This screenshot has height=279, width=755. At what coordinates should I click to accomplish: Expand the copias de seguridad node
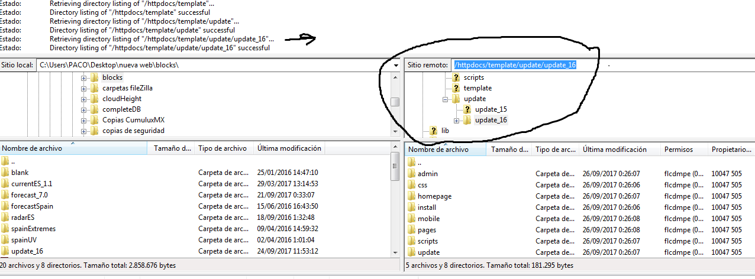click(x=83, y=131)
